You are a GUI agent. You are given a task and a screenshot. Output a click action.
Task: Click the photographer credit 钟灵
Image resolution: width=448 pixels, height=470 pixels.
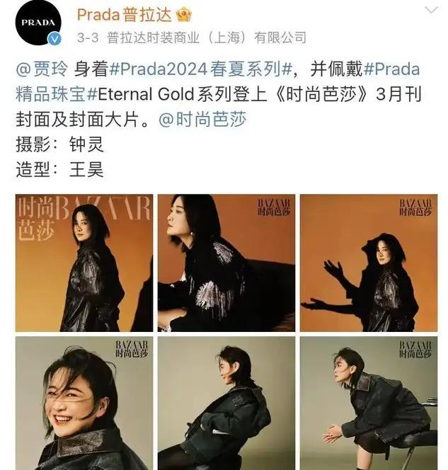(x=86, y=144)
